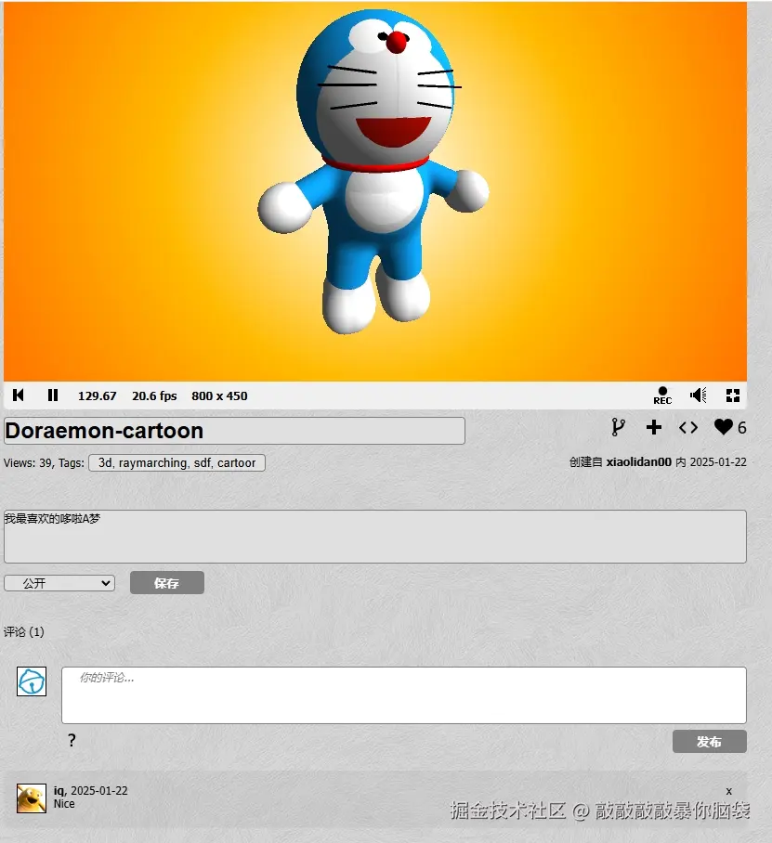The image size is (772, 843).
Task: Click the 发布 publish button
Action: pyautogui.click(x=709, y=742)
